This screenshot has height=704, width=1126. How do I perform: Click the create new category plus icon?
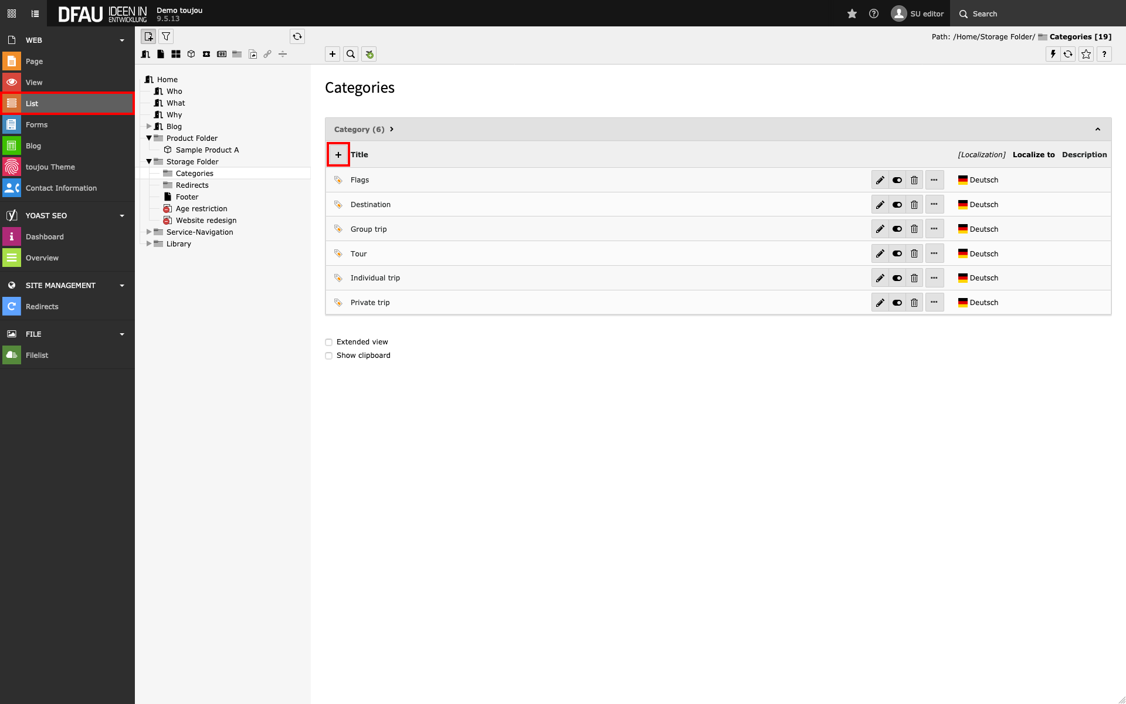pyautogui.click(x=338, y=155)
